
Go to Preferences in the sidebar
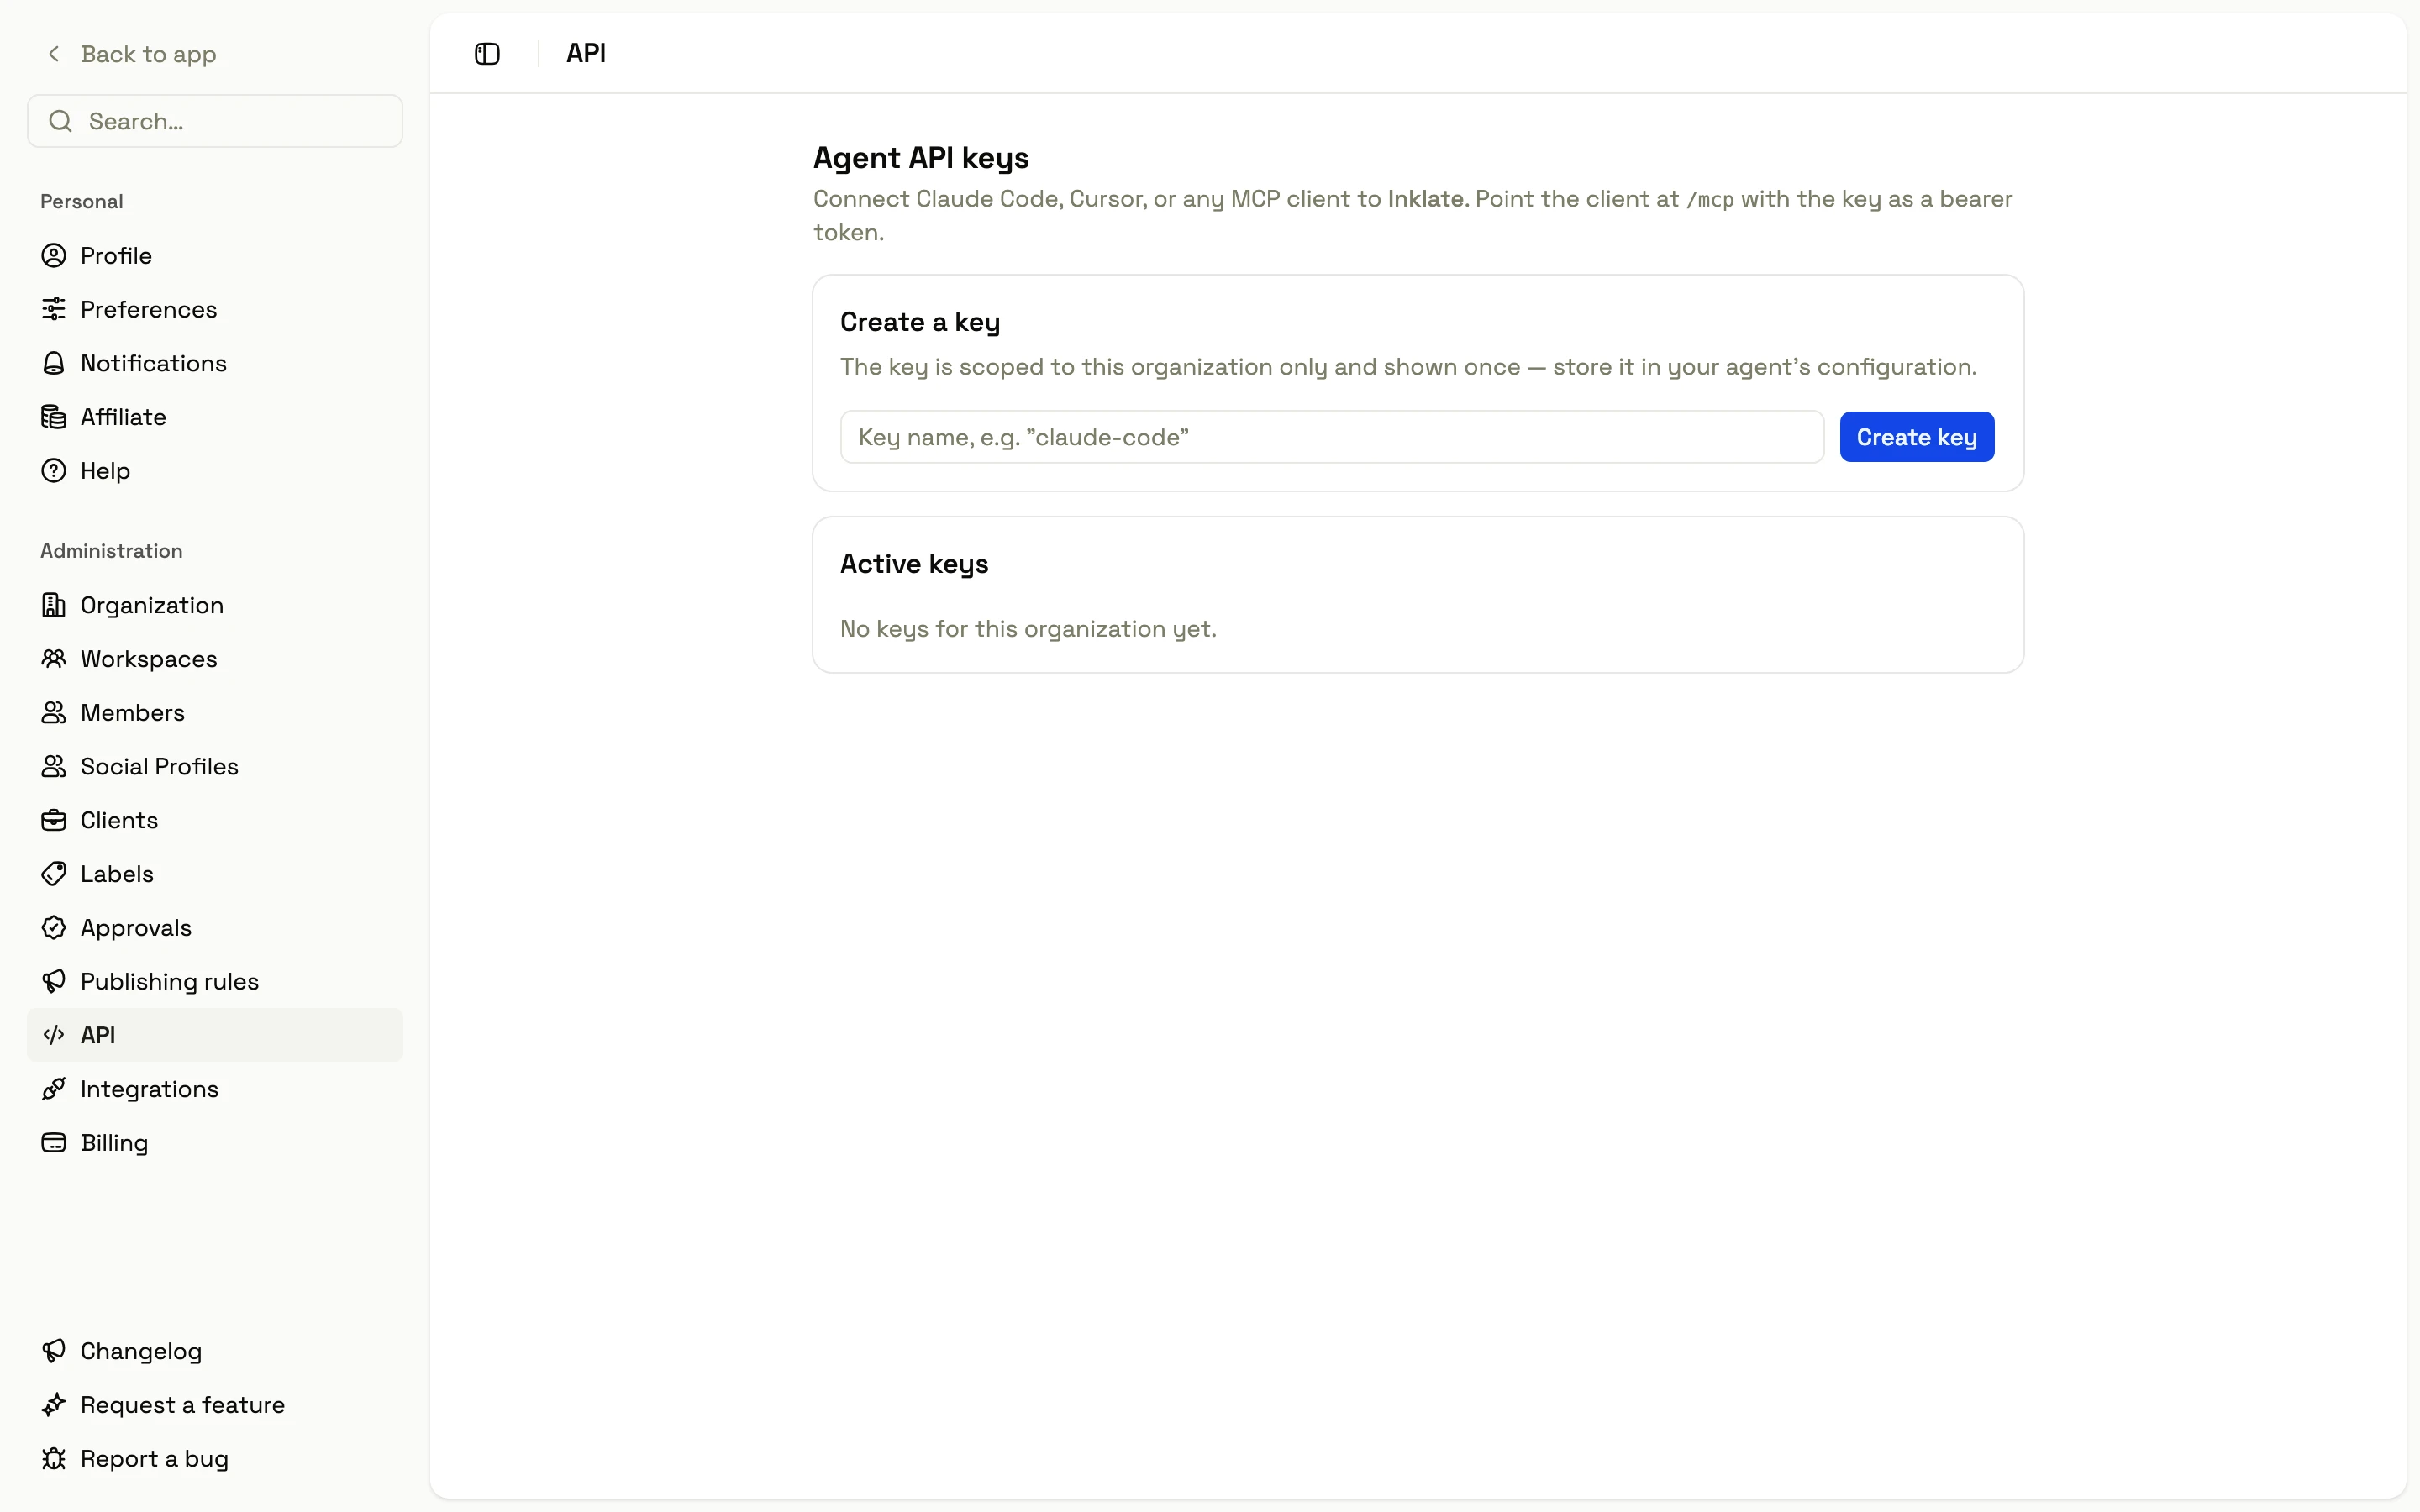pos(215,309)
